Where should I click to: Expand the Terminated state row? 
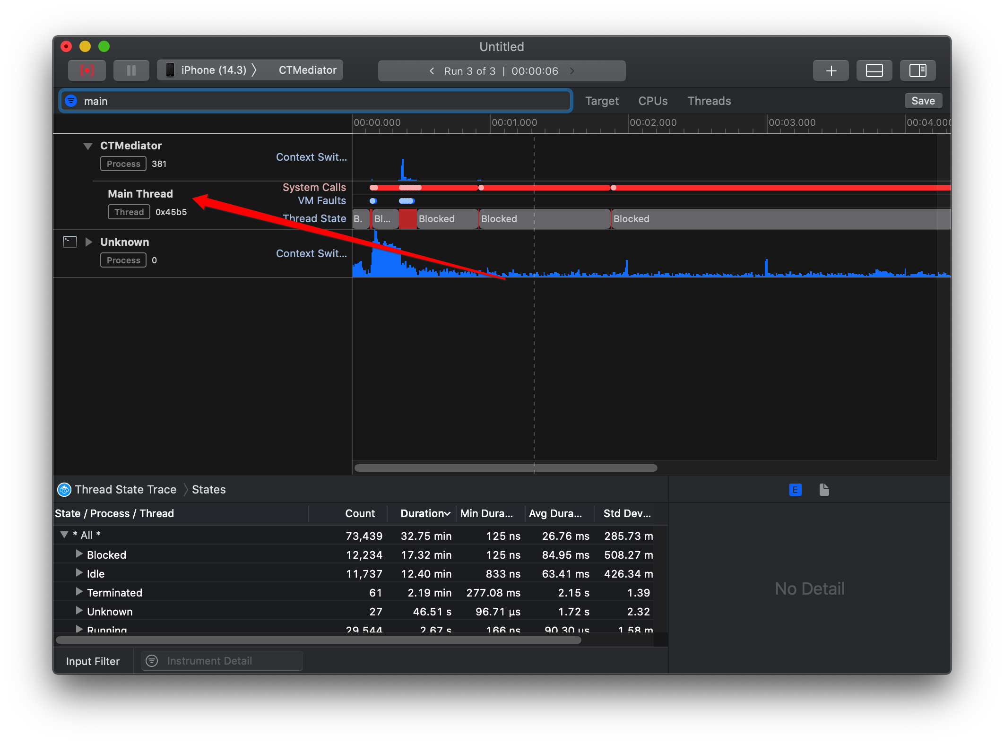(x=79, y=592)
